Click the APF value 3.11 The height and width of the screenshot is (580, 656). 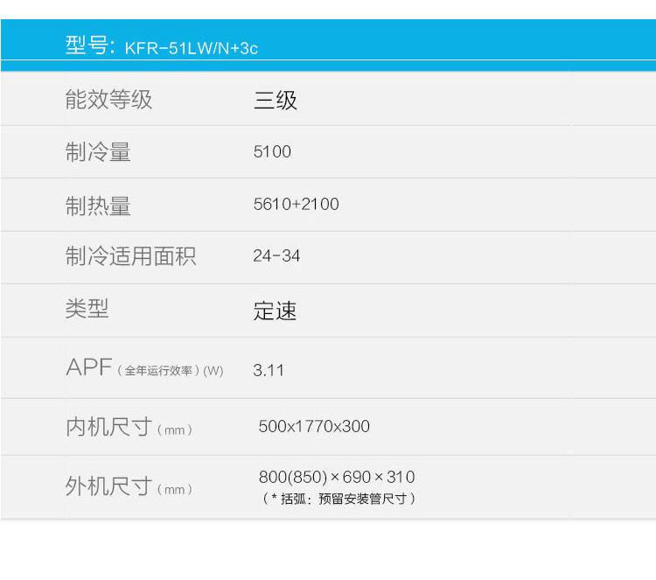269,370
